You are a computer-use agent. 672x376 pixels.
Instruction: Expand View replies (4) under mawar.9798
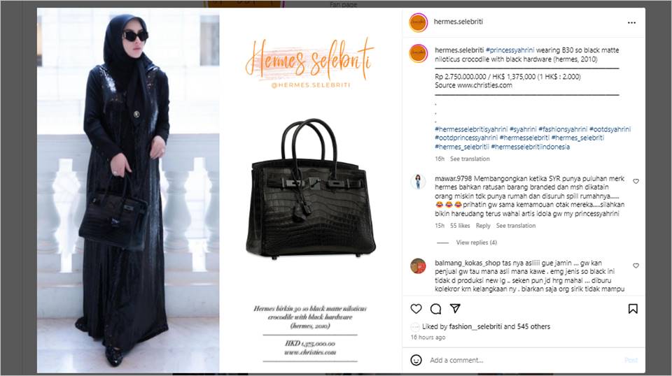[476, 243]
